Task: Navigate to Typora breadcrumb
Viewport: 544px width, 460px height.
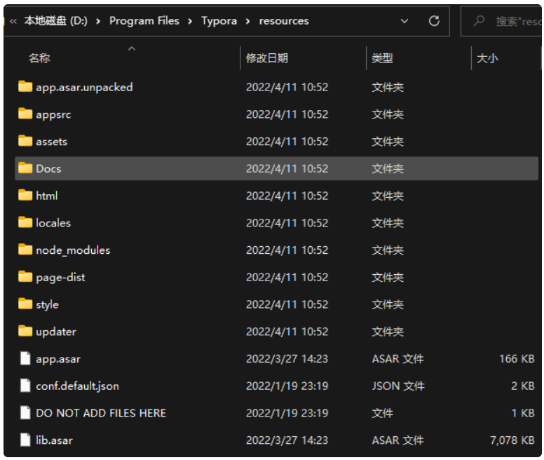Action: point(219,21)
